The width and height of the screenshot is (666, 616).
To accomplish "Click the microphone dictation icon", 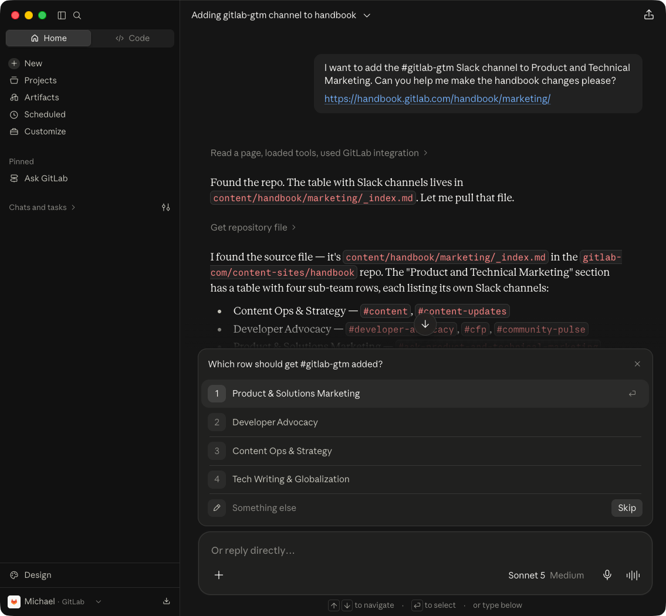I will 607,575.
